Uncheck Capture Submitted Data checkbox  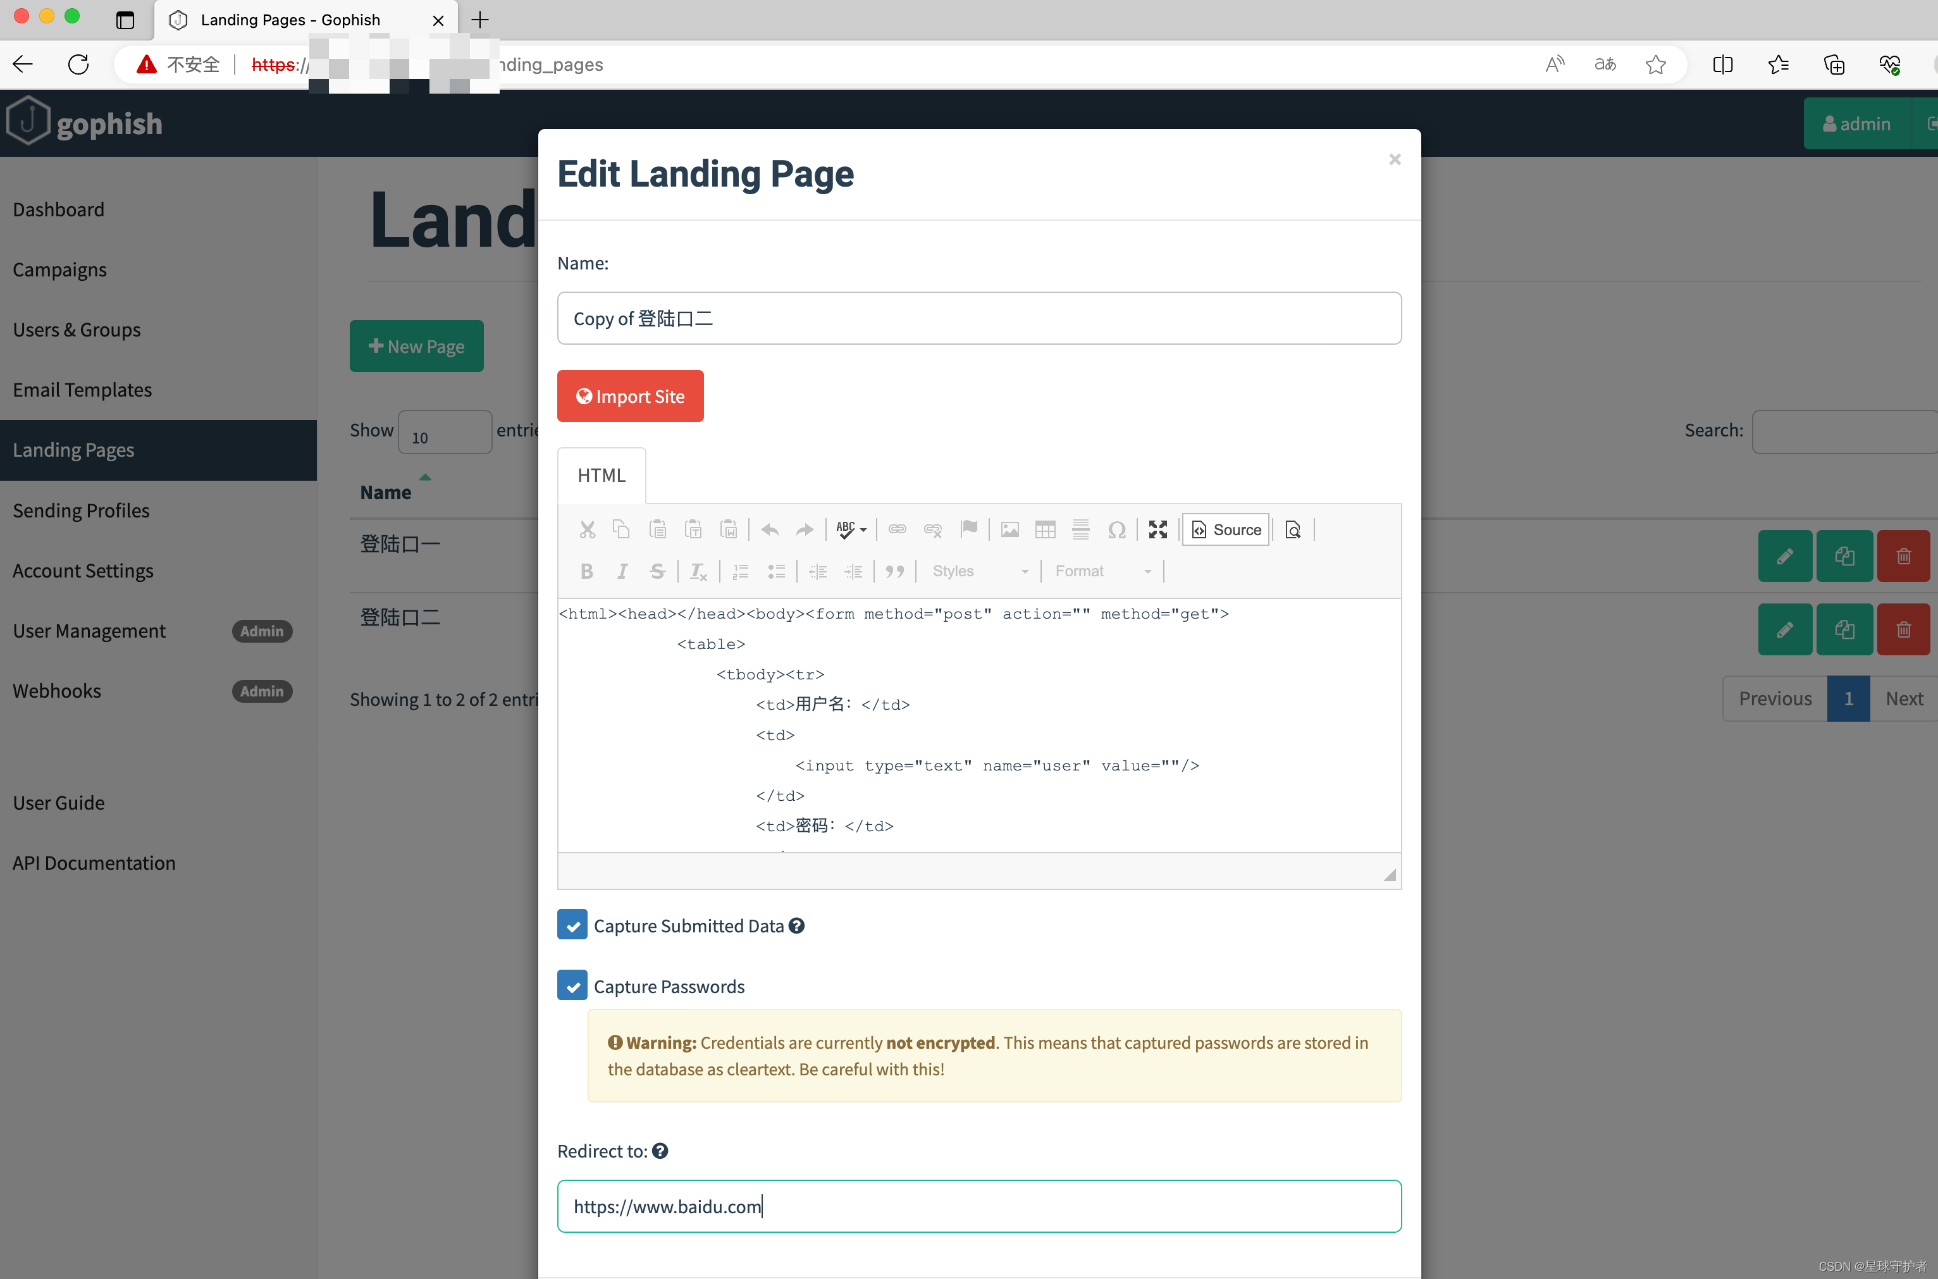click(x=572, y=925)
